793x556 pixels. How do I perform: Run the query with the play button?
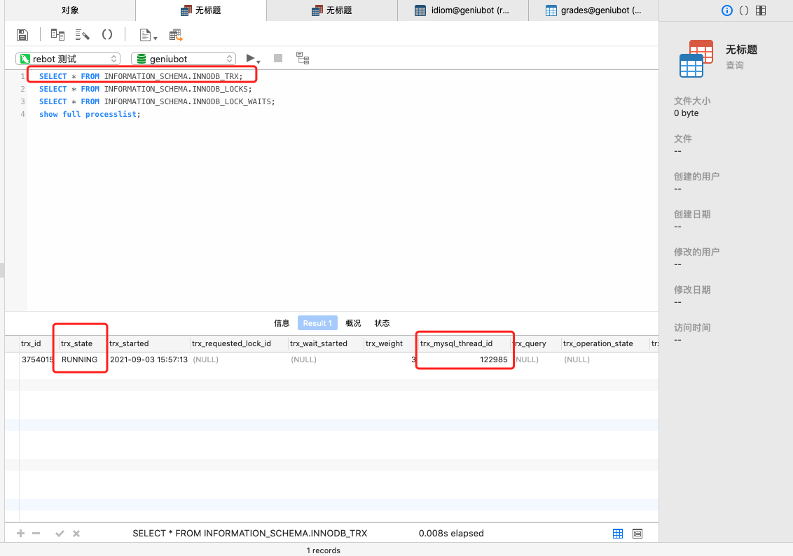[250, 58]
